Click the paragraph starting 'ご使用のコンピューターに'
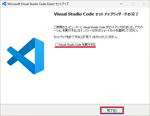The height and width of the screenshot is (116, 150). [98, 29]
